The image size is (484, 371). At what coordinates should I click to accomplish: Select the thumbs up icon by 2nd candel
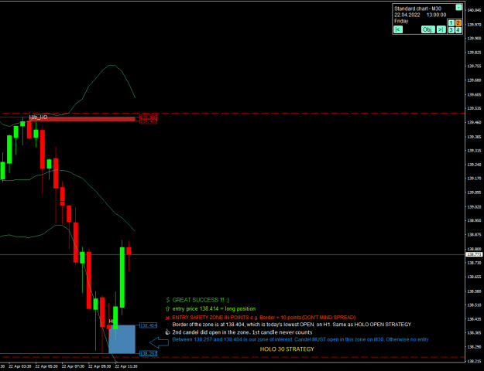167,332
